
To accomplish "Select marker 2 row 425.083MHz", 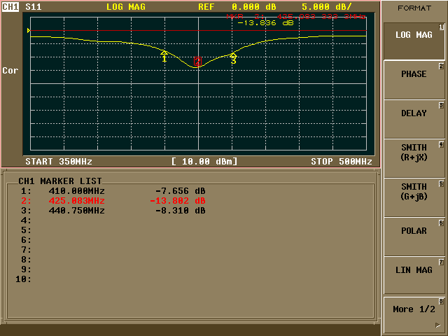I will click(x=113, y=201).
